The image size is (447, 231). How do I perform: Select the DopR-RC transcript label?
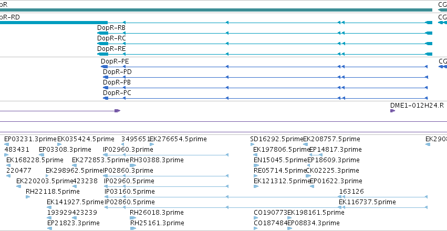click(x=111, y=38)
